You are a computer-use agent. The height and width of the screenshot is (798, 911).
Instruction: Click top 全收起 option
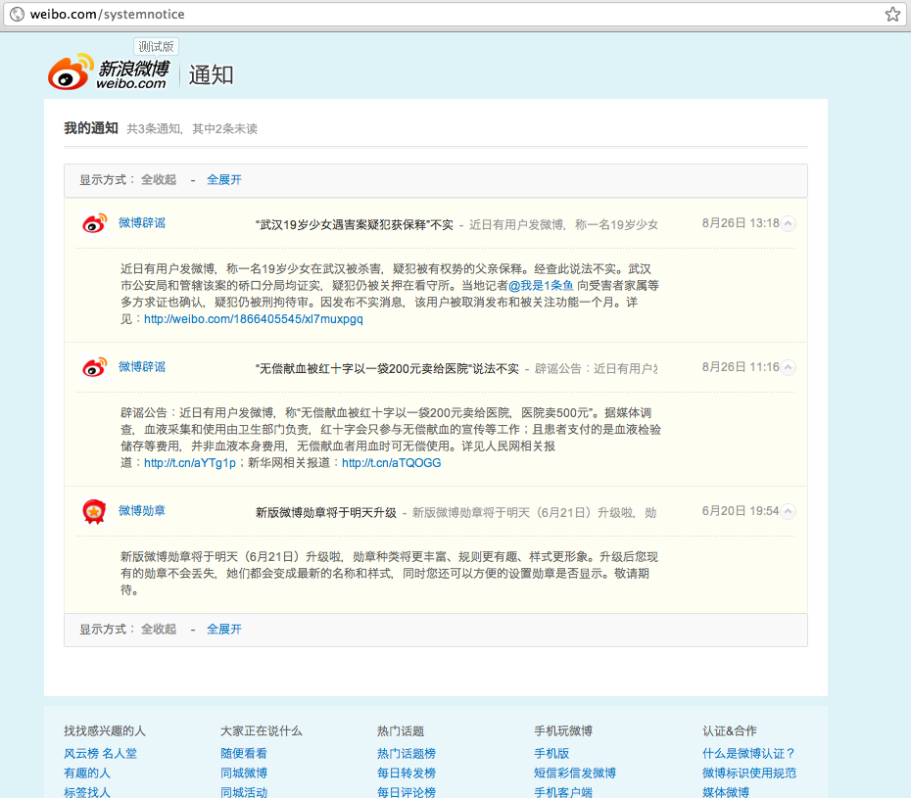[159, 180]
